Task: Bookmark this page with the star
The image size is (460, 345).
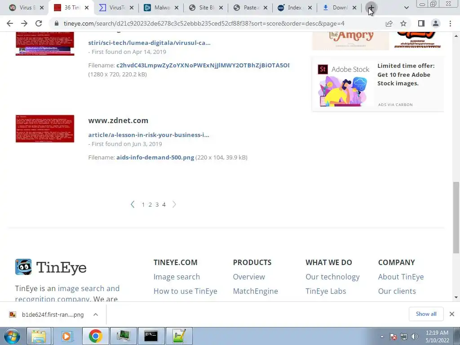Action: click(x=403, y=23)
